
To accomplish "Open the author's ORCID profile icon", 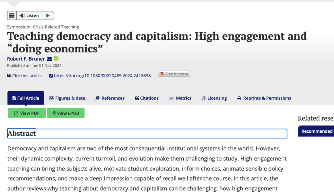I will (x=56, y=58).
